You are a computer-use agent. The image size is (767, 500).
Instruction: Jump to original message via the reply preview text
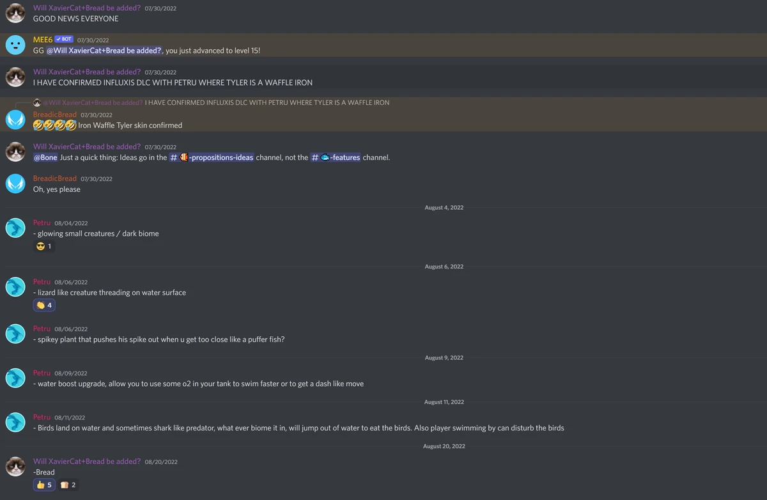267,102
